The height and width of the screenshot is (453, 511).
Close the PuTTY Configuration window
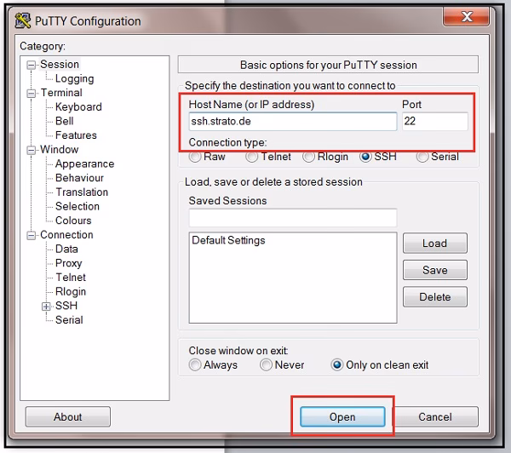click(x=466, y=16)
